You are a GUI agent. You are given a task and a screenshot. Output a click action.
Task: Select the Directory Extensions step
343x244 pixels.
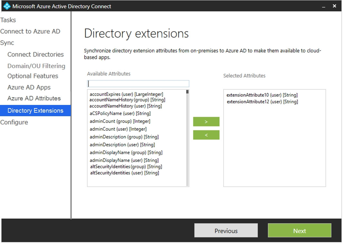pos(35,110)
